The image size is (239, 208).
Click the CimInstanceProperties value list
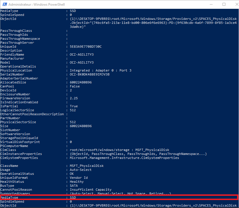pyautogui.click(x=138, y=154)
